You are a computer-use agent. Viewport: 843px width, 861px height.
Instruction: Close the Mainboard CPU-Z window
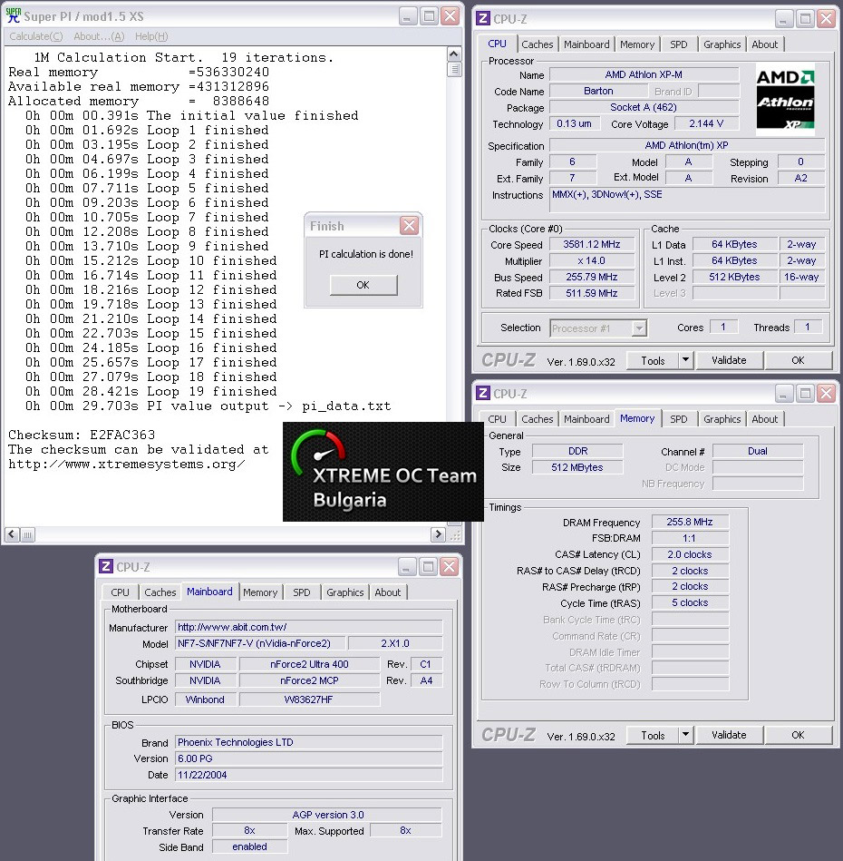point(450,567)
